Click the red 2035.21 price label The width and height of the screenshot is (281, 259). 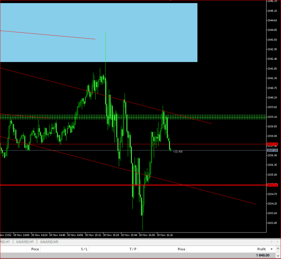272,185
